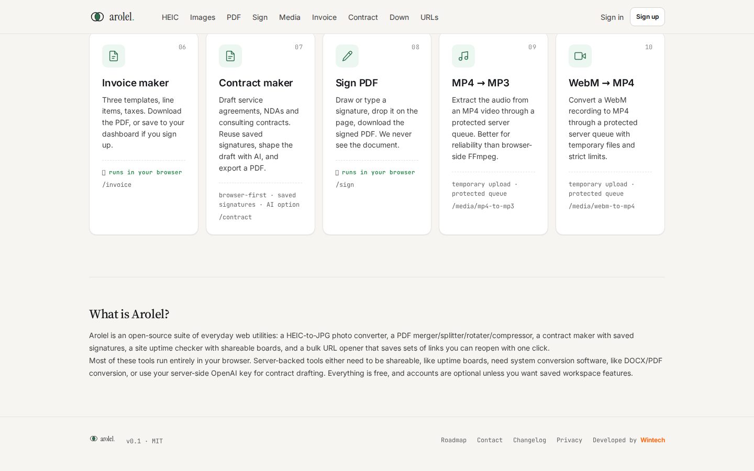Open the Roadmap footer link

[x=453, y=440]
